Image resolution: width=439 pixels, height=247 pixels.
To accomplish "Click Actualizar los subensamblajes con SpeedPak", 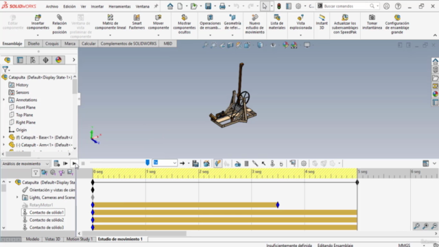I will (x=345, y=24).
